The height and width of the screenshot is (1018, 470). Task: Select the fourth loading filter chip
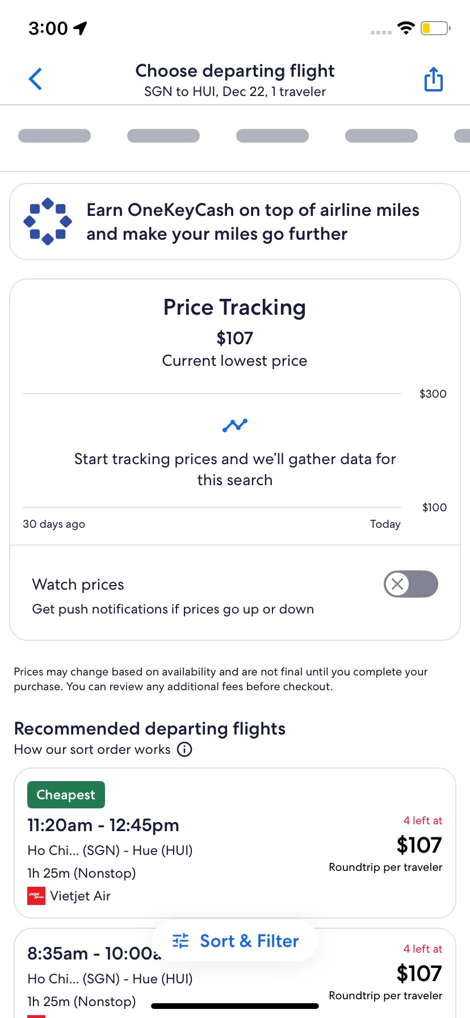pos(381,136)
